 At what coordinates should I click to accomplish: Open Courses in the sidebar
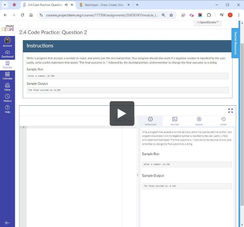[x=8, y=65]
